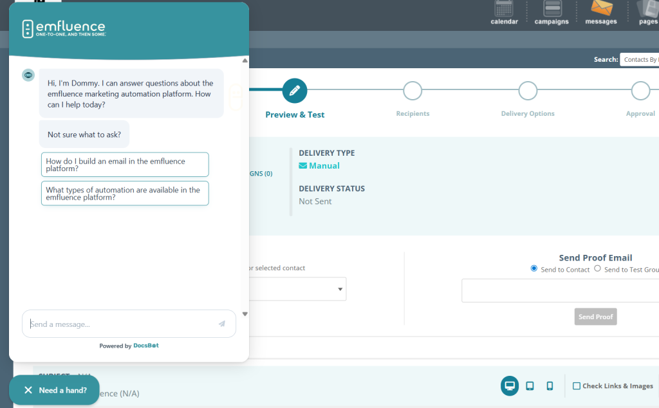Open the calendar icon in top navigation
The image size is (659, 408).
tap(504, 9)
